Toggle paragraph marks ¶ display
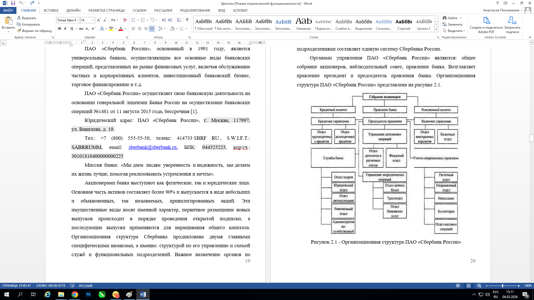The image size is (534, 300). [x=187, y=20]
